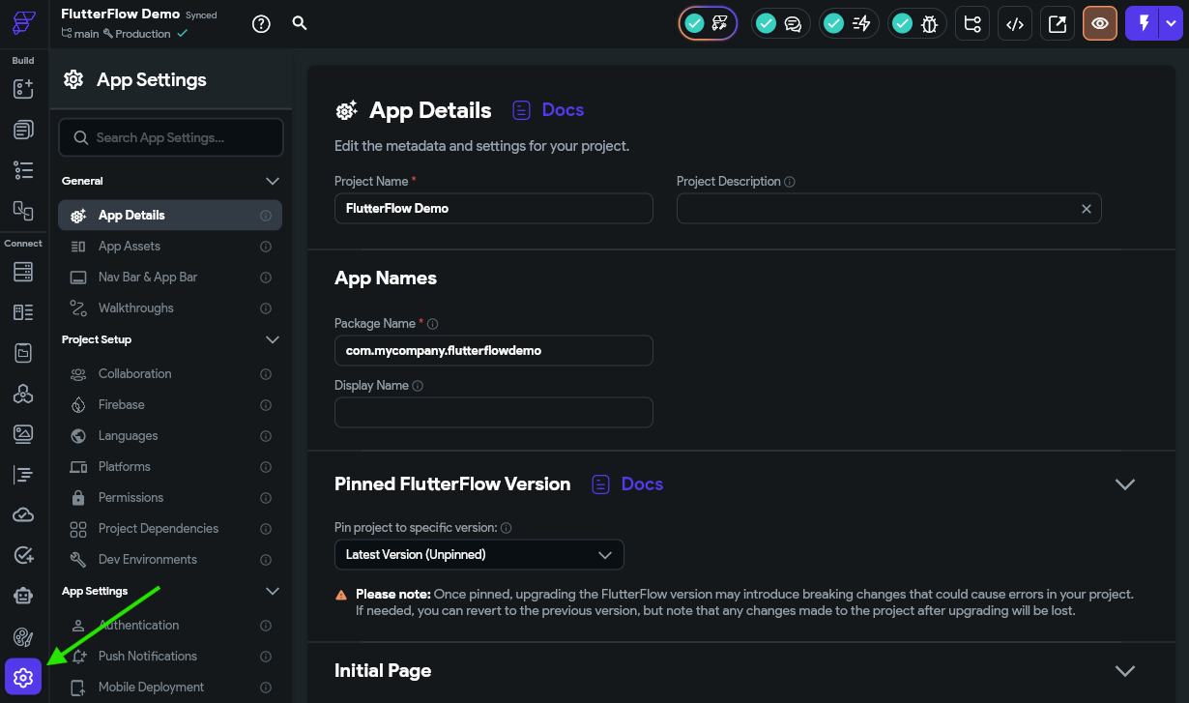The height and width of the screenshot is (703, 1189).
Task: Open the Docs link next to App Details
Action: click(x=548, y=110)
